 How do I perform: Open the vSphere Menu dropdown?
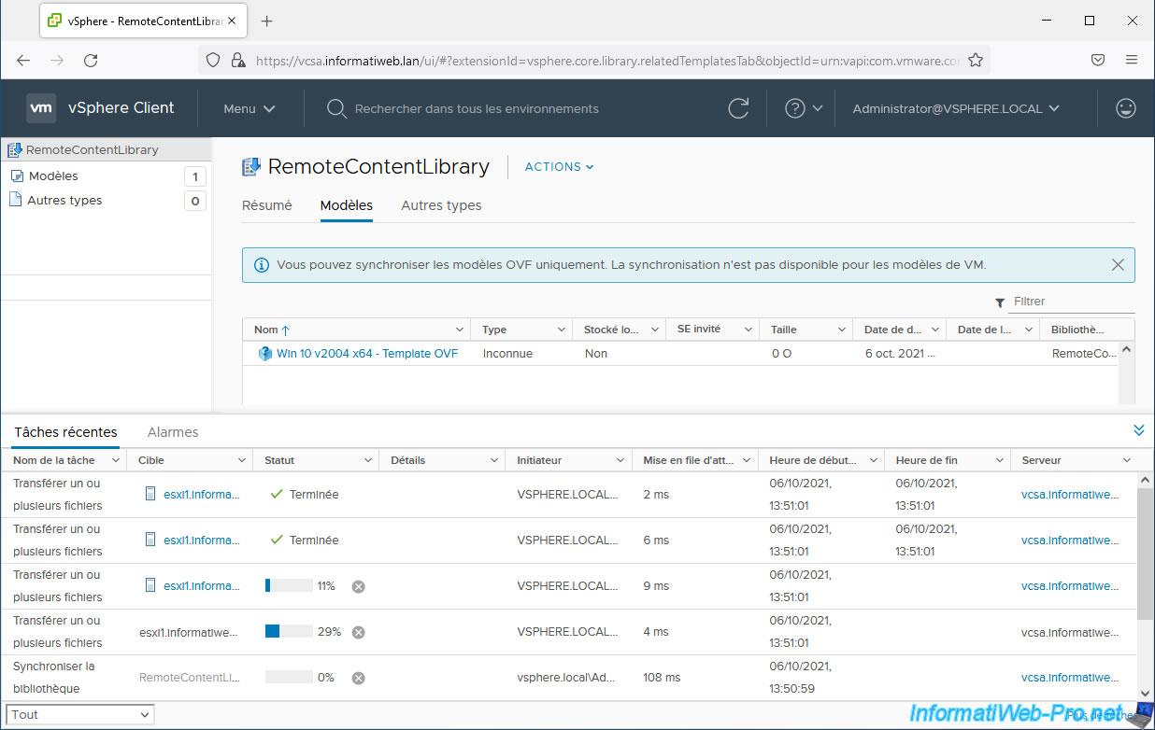[249, 108]
